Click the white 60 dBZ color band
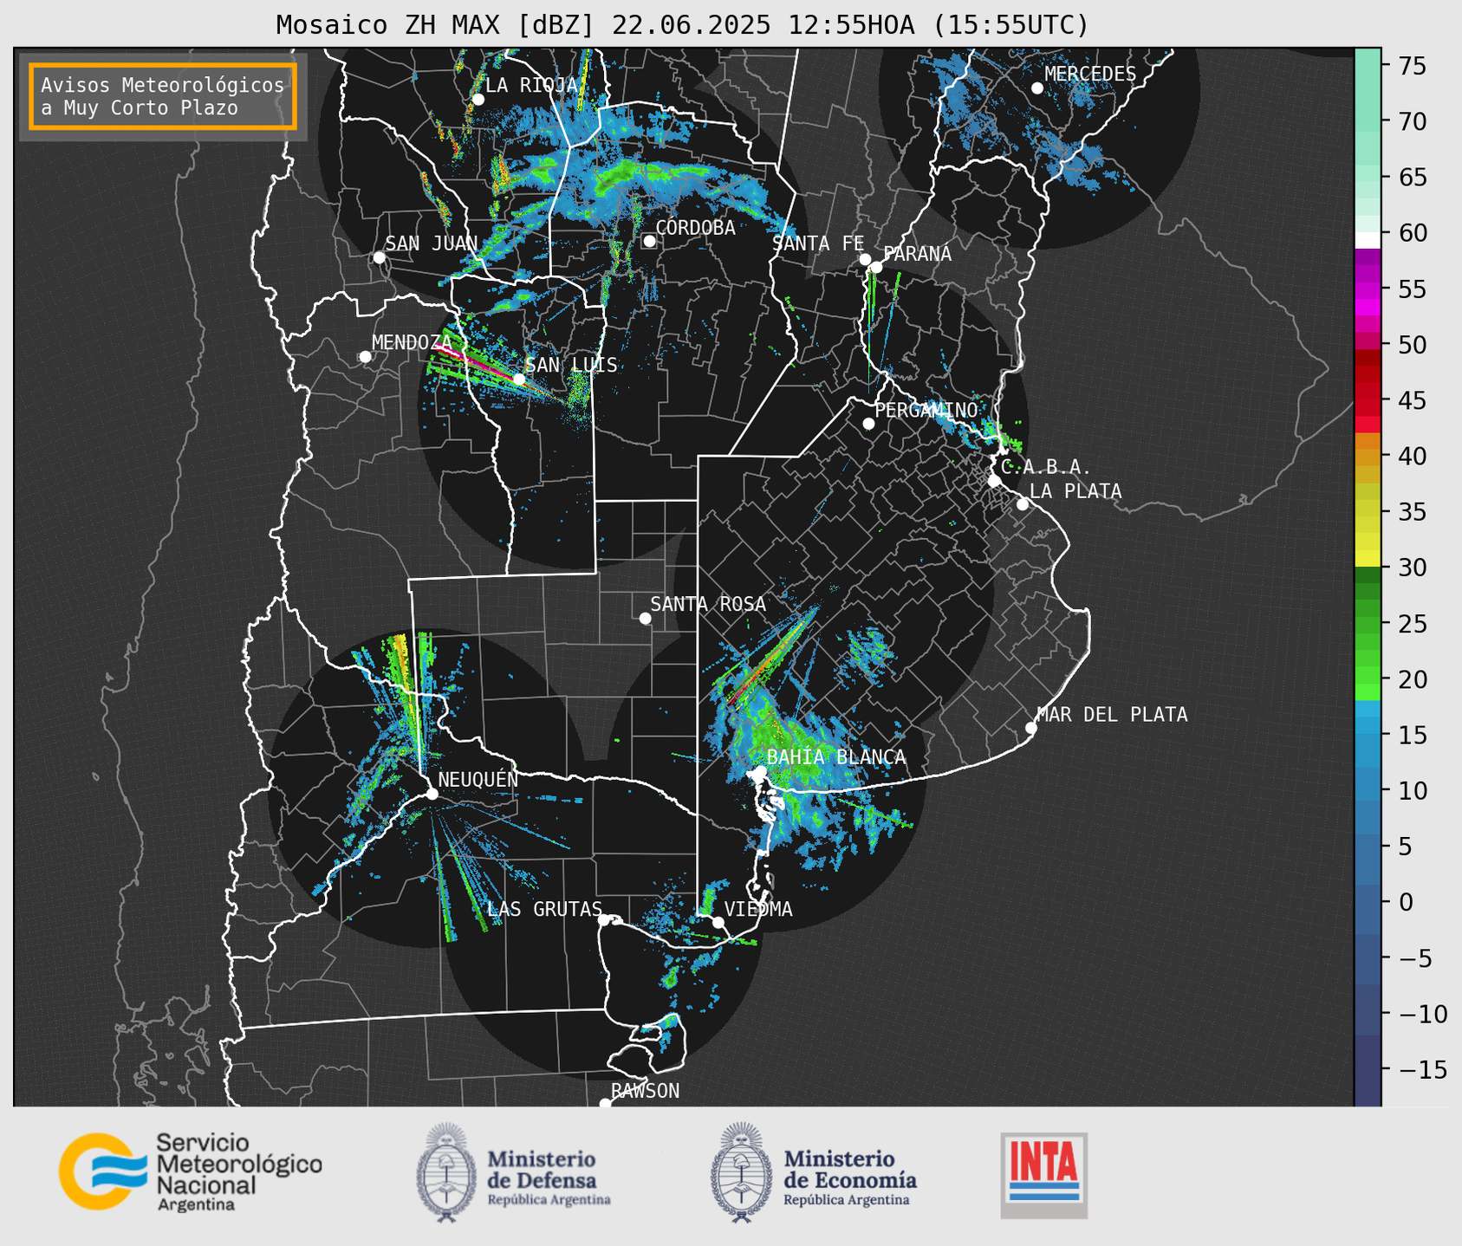This screenshot has height=1246, width=1462. coord(1367,240)
